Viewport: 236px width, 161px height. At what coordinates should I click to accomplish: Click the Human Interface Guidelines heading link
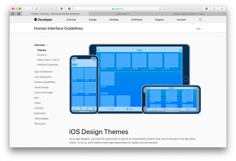click(58, 28)
